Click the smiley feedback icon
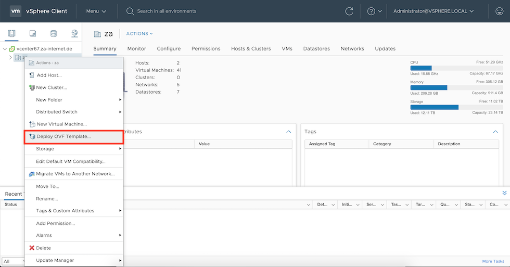The height and width of the screenshot is (267, 510). coord(499,11)
